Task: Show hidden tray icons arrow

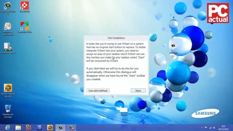Action: (202, 128)
